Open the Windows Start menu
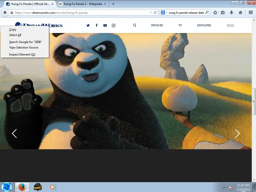The height and width of the screenshot is (192, 256). tap(6, 187)
